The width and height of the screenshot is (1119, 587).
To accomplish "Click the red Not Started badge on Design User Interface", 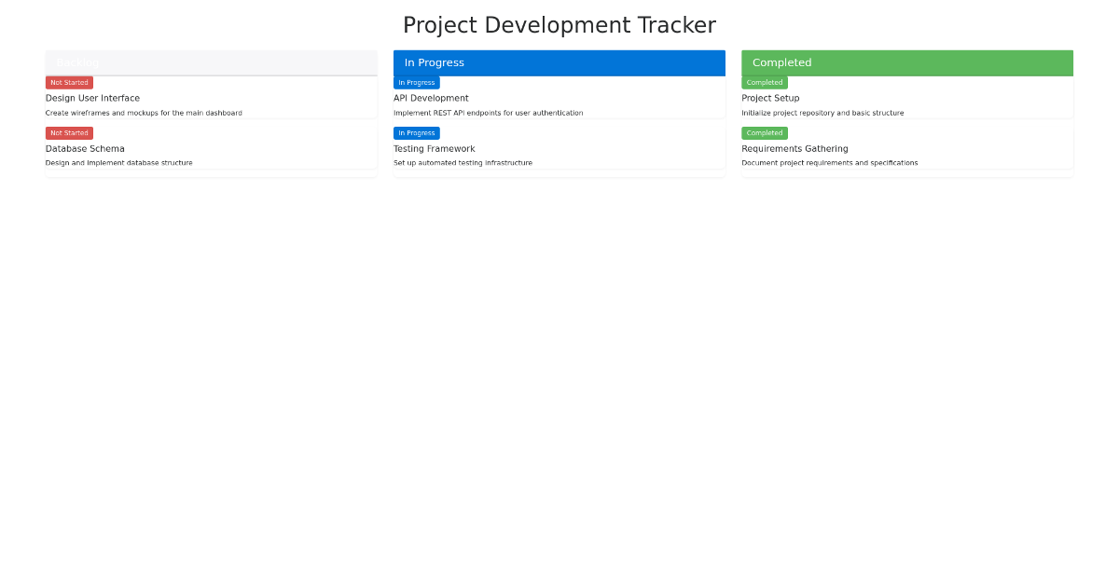I will [69, 82].
